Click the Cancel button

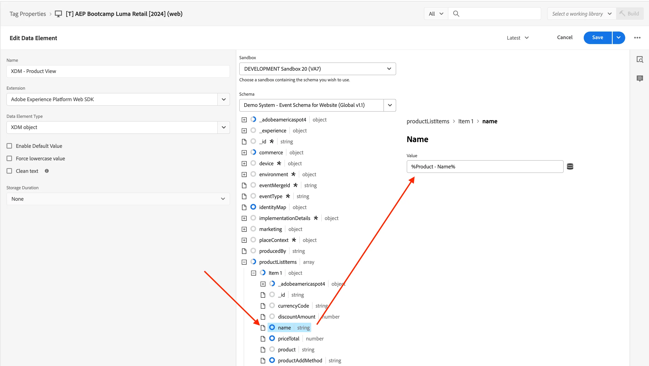pyautogui.click(x=565, y=38)
